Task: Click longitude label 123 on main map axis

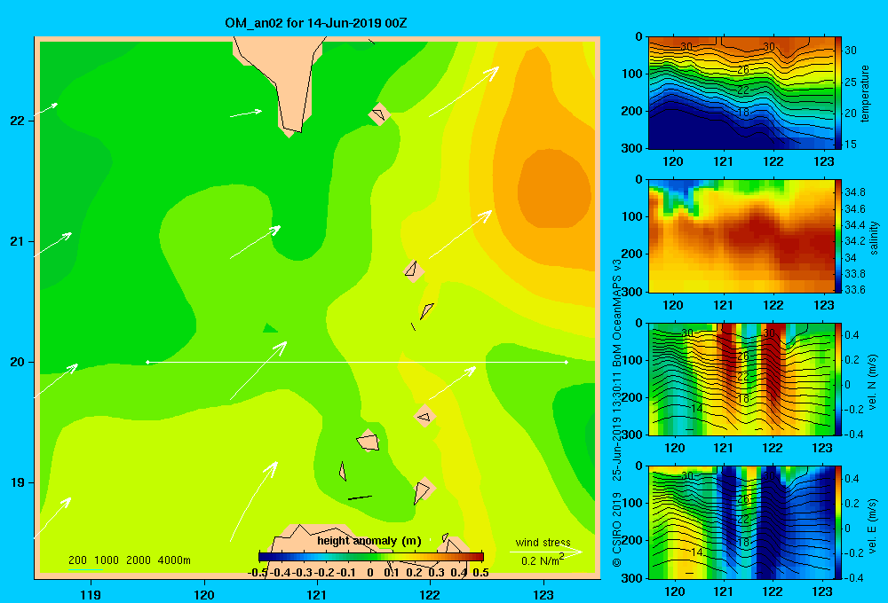Action: pyautogui.click(x=543, y=594)
